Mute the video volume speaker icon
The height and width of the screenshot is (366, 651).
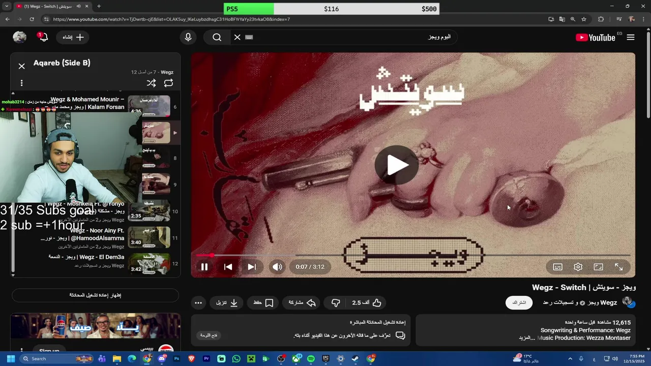(277, 267)
